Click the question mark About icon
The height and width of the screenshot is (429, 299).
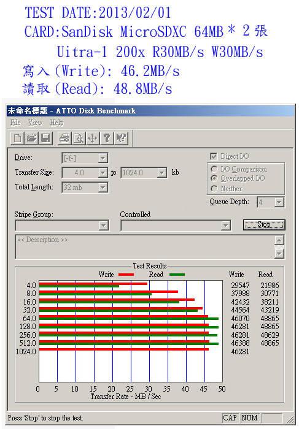click(x=107, y=138)
